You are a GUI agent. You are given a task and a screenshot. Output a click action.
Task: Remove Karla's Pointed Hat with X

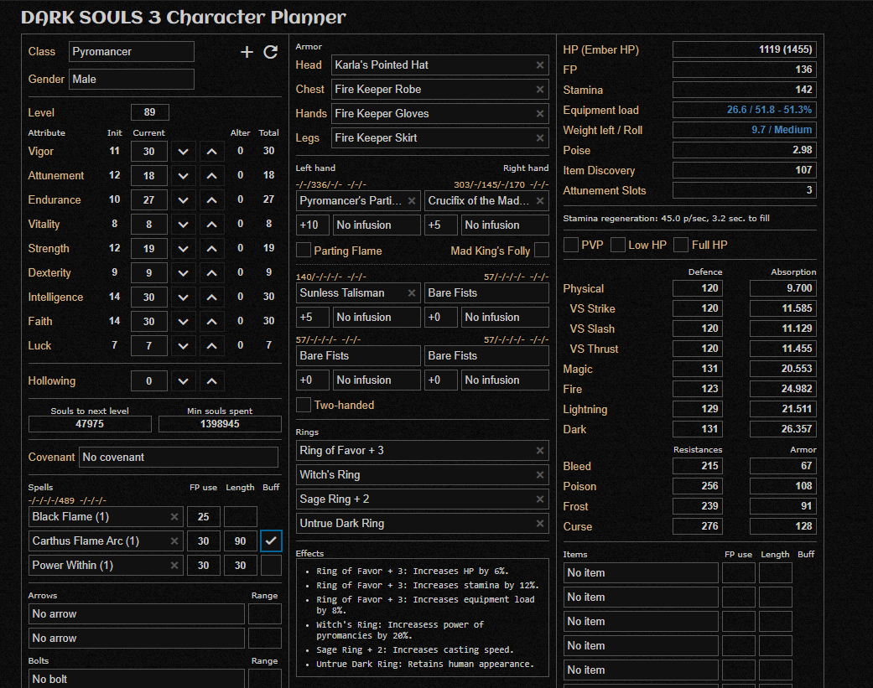point(540,65)
